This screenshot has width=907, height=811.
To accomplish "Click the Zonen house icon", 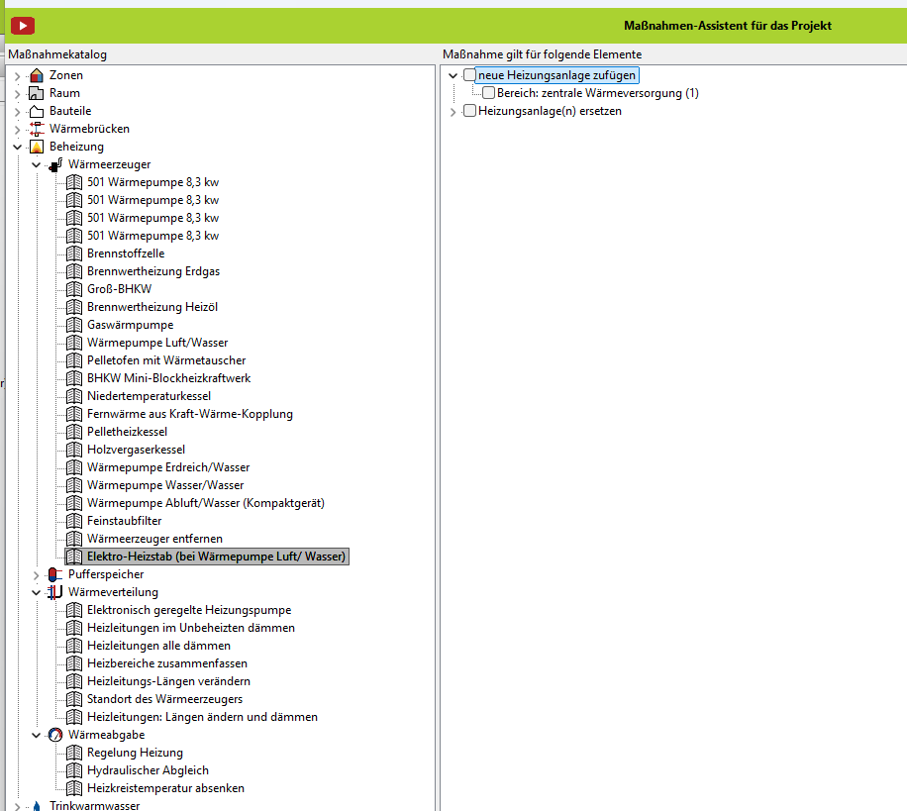I will (x=38, y=75).
